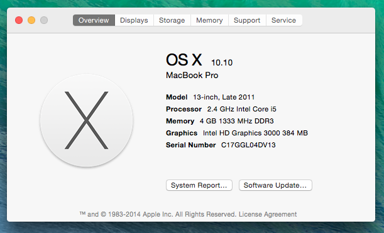Click the Processor label
The height and width of the screenshot is (233, 384).
(184, 109)
